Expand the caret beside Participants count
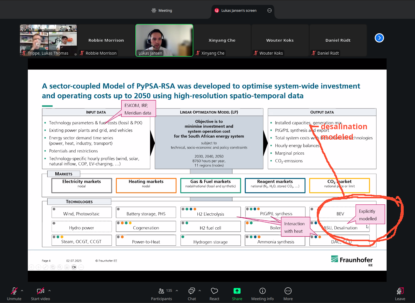The width and height of the screenshot is (415, 303). point(177,291)
